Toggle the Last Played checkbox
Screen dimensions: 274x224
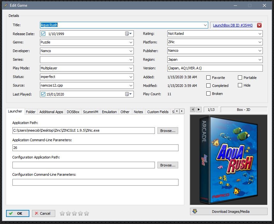pyautogui.click(x=43, y=94)
